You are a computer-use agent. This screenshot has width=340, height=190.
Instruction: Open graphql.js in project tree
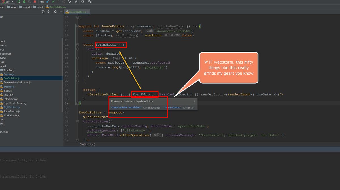(7, 87)
